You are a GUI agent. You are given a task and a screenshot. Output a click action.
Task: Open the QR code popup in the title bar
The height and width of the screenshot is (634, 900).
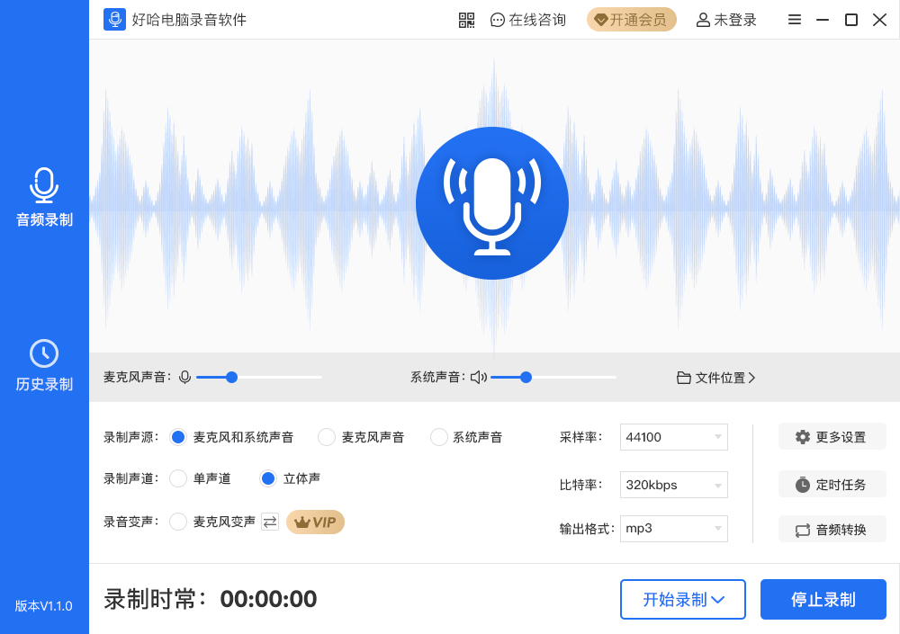[x=466, y=19]
